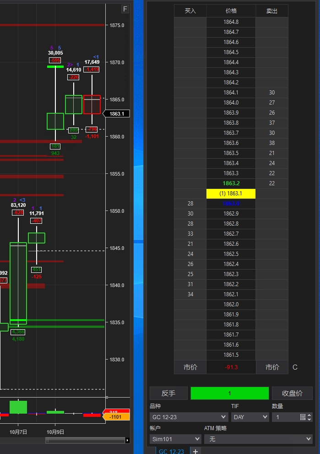Image resolution: width=320 pixels, height=454 pixels.
Task: Click the 市价 button under the 买入 column
Action: tap(190, 367)
